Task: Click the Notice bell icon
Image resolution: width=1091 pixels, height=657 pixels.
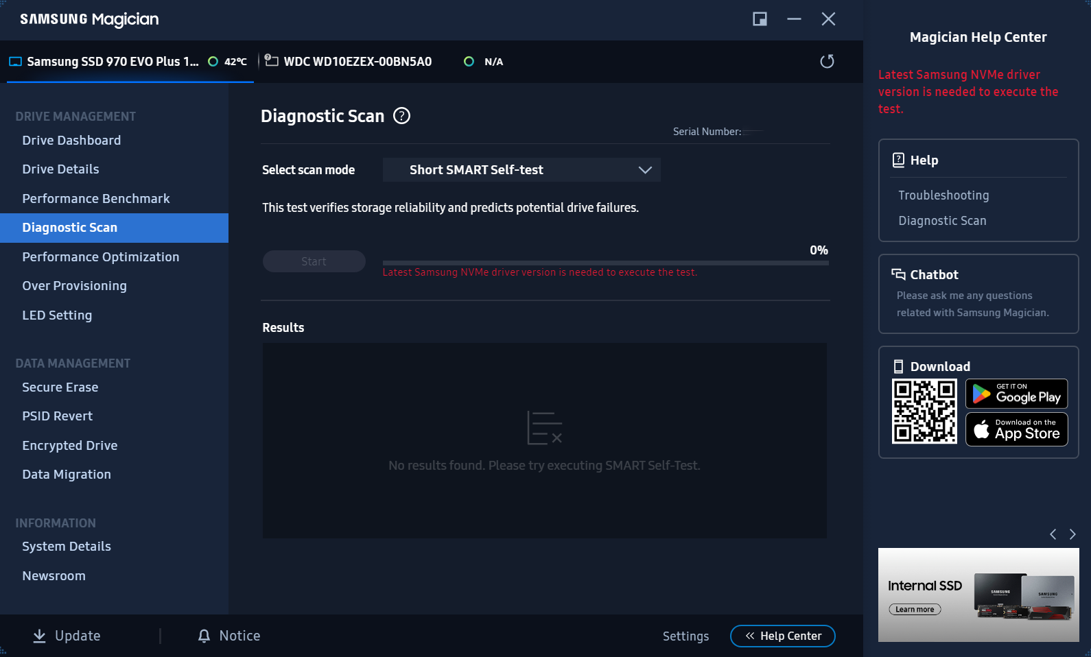Action: pyautogui.click(x=204, y=636)
